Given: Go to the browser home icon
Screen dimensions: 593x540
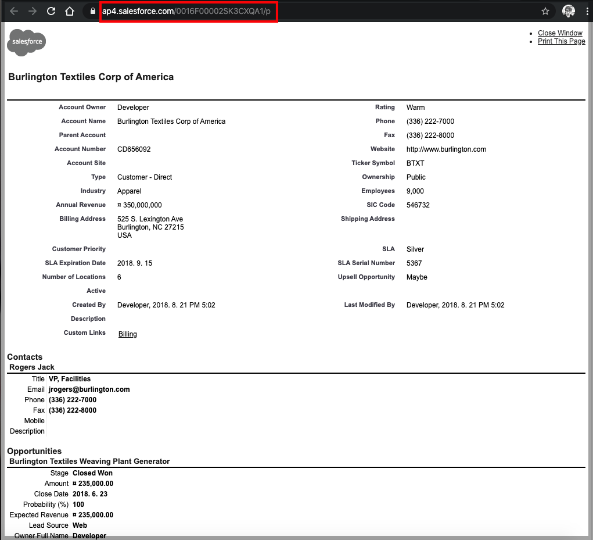Looking at the screenshot, I should click(70, 12).
